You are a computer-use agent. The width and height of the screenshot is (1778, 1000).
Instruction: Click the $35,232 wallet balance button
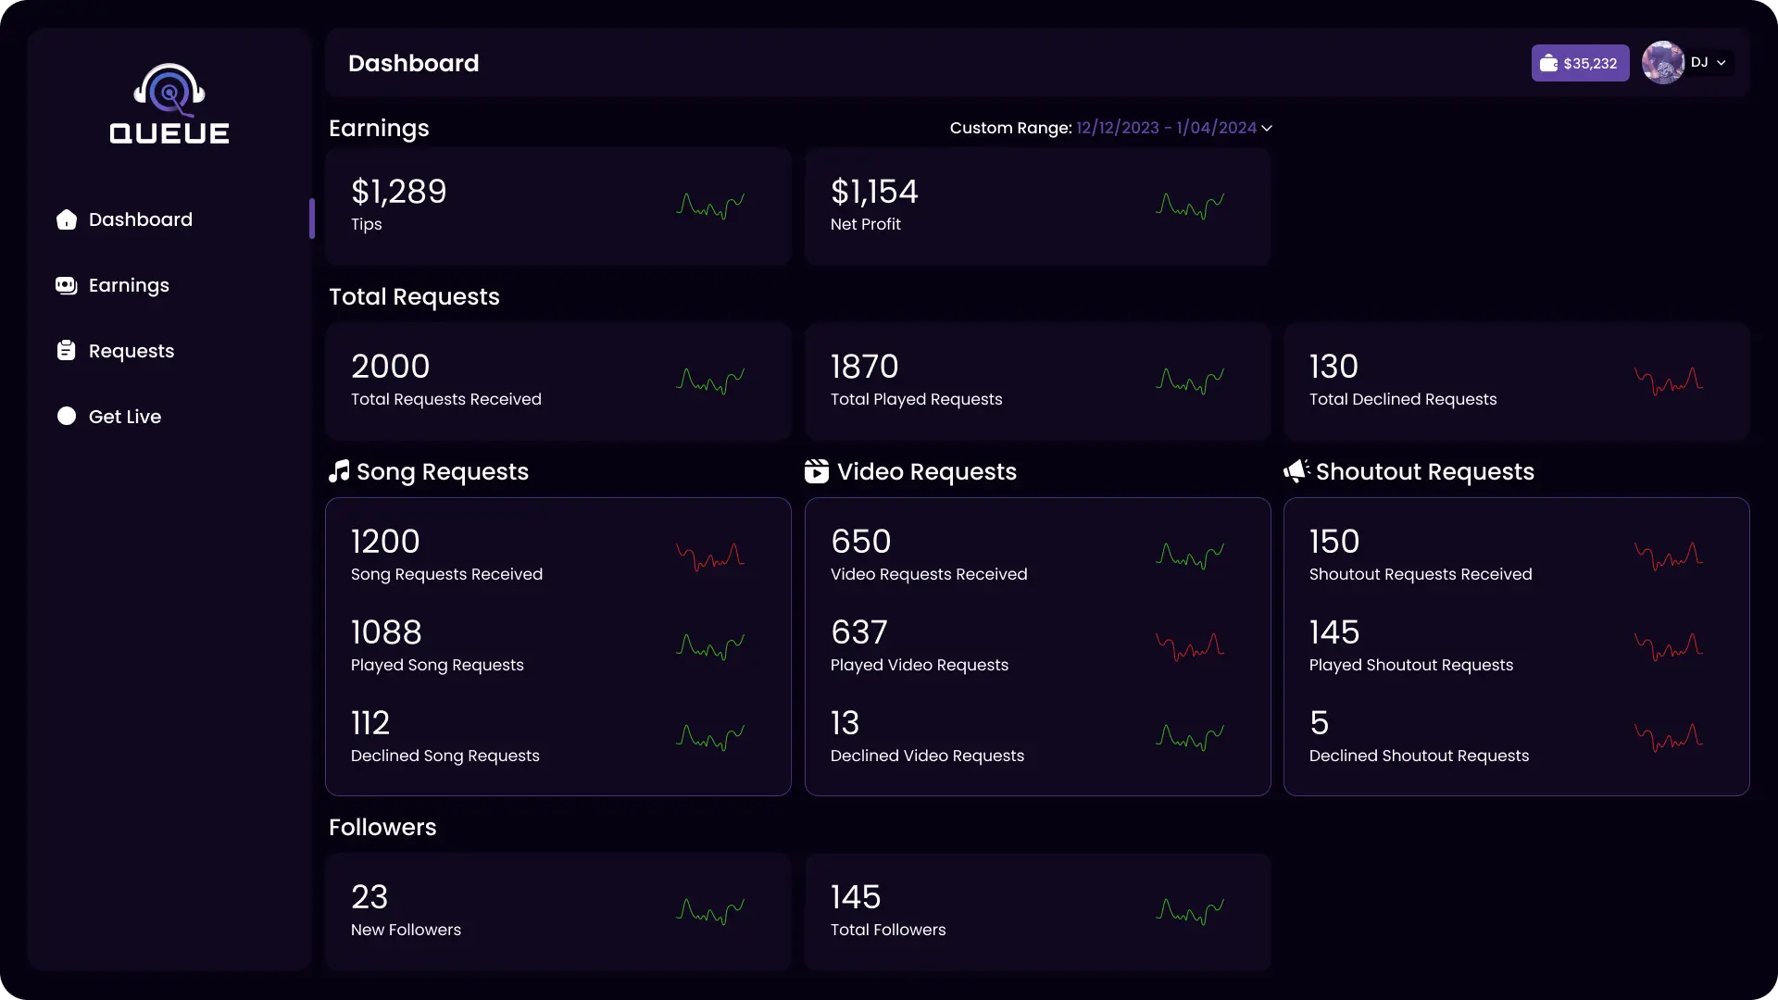pos(1580,63)
